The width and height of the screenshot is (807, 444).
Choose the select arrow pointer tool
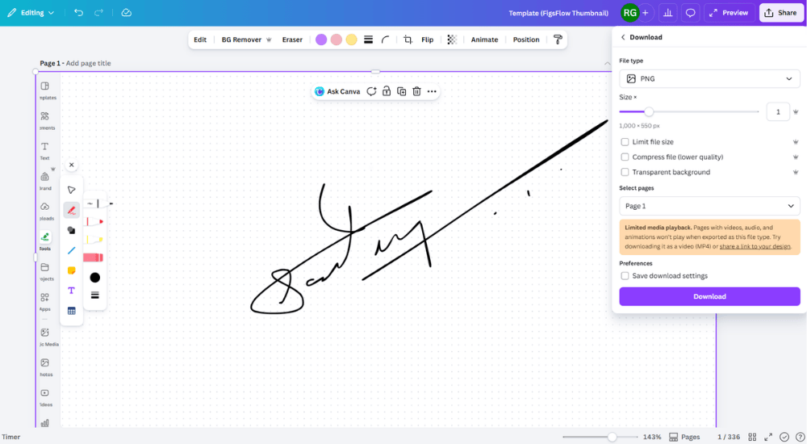tap(72, 190)
